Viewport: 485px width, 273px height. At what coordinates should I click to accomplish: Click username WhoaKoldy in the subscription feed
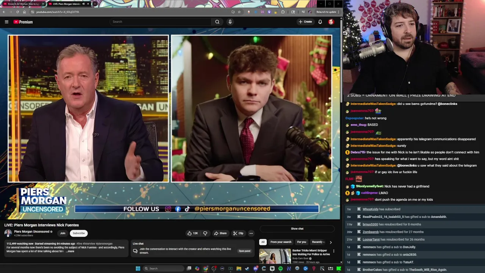371,209
